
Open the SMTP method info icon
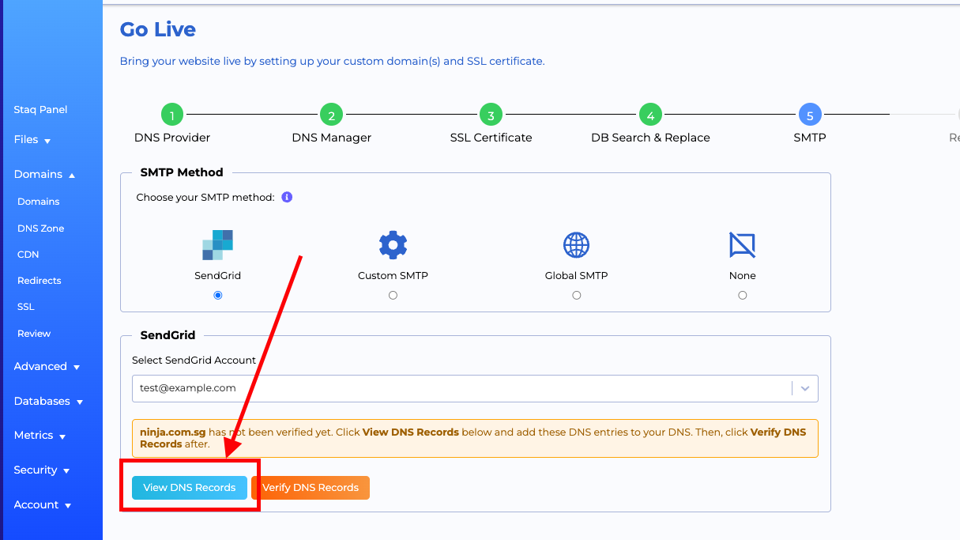pos(287,197)
